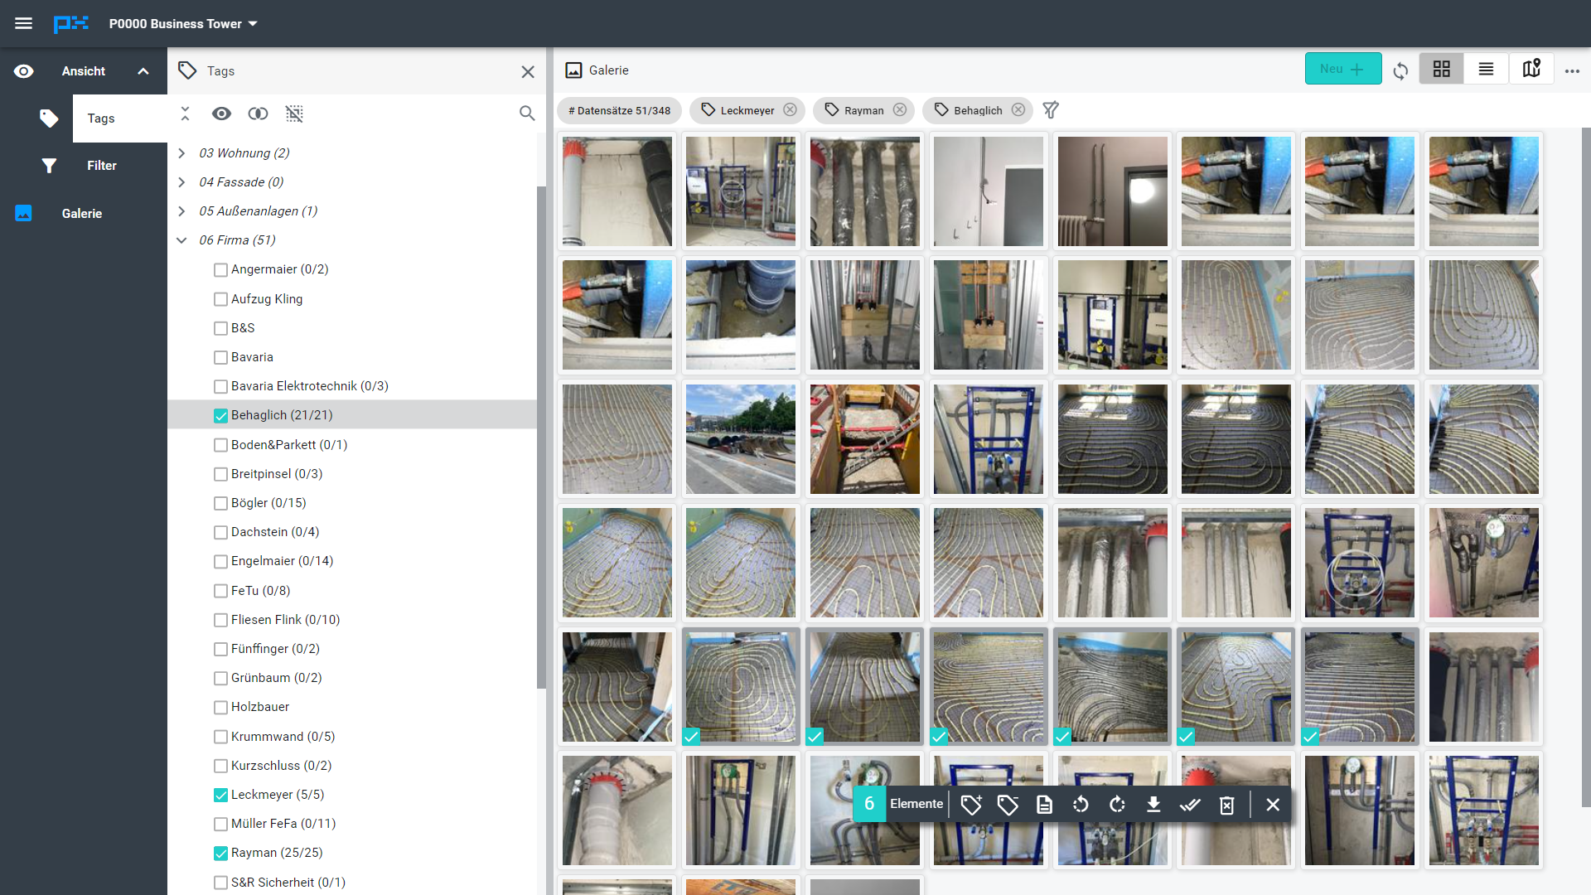1591x895 pixels.
Task: Uncheck the Behaglich (21/21) checkbox
Action: [x=220, y=416]
